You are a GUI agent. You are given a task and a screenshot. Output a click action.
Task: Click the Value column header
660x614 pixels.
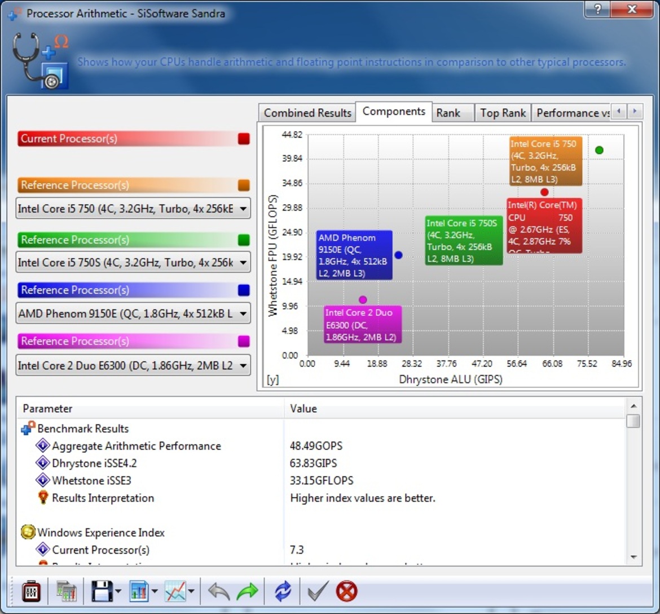pos(455,408)
